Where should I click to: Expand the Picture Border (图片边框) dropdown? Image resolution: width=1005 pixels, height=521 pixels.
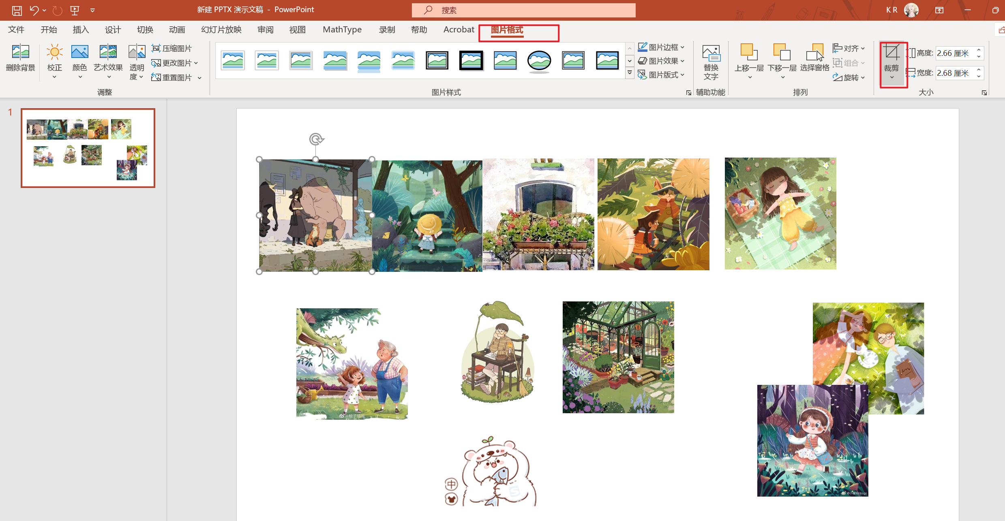[x=682, y=47]
